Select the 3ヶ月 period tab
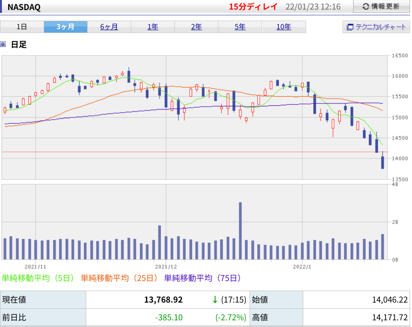The image size is (412, 327). (66, 27)
